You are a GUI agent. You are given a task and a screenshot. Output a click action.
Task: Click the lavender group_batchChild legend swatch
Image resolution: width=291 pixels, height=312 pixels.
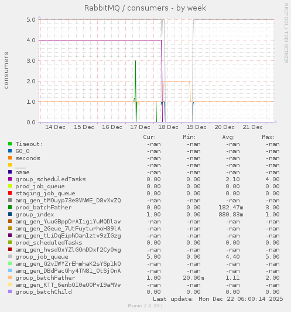click(10, 291)
